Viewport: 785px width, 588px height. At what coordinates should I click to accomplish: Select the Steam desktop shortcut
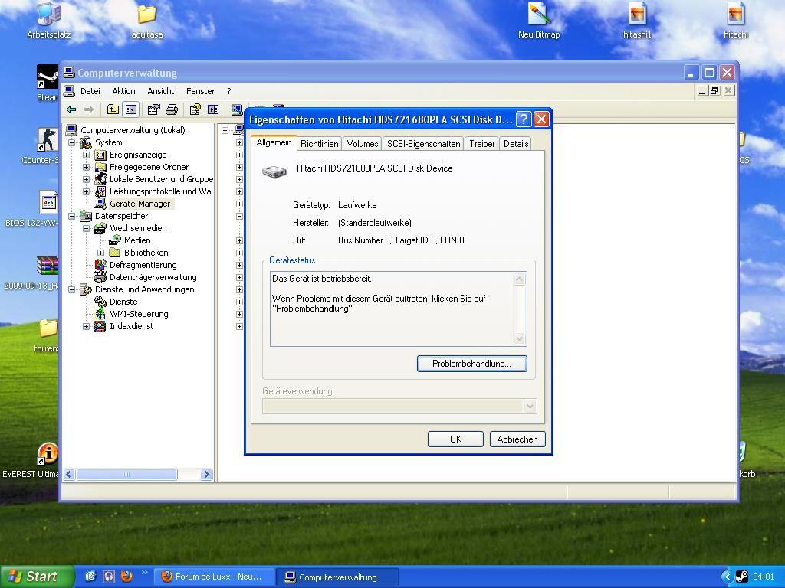coord(47,83)
